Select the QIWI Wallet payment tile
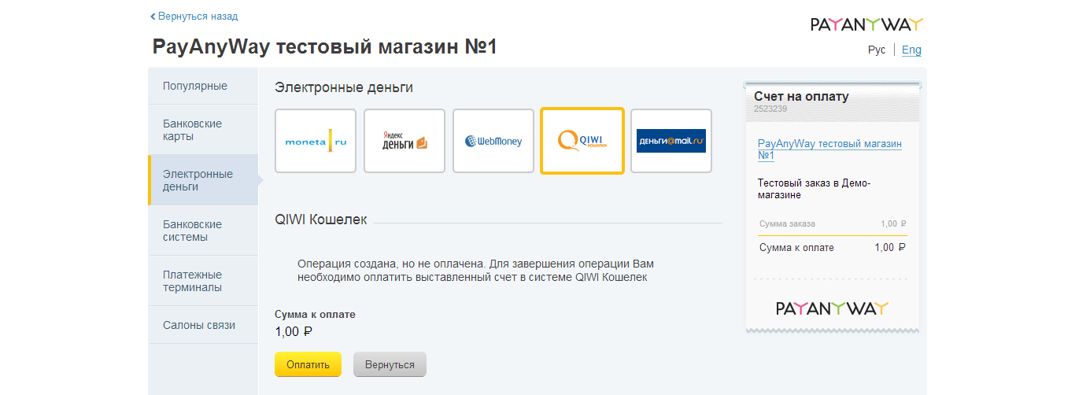The height and width of the screenshot is (395, 1075). click(x=582, y=141)
